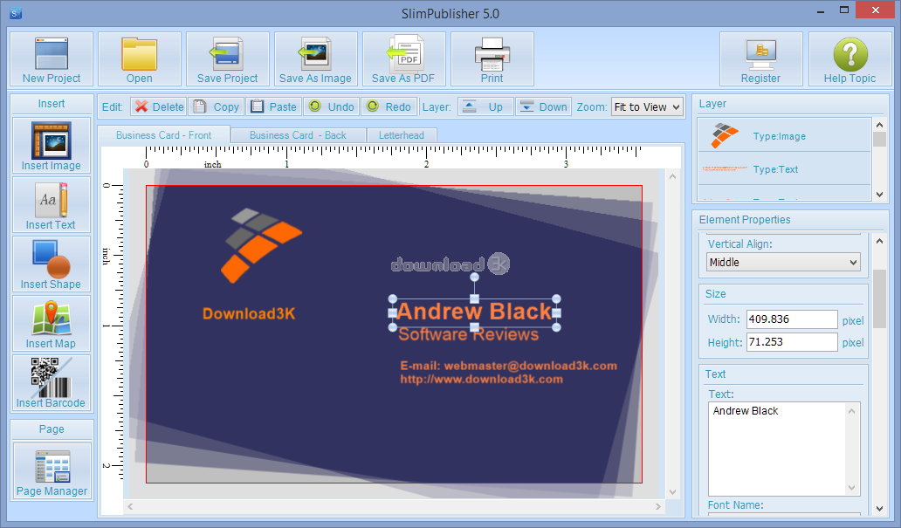Delete the selected element
The height and width of the screenshot is (528, 901).
point(159,106)
